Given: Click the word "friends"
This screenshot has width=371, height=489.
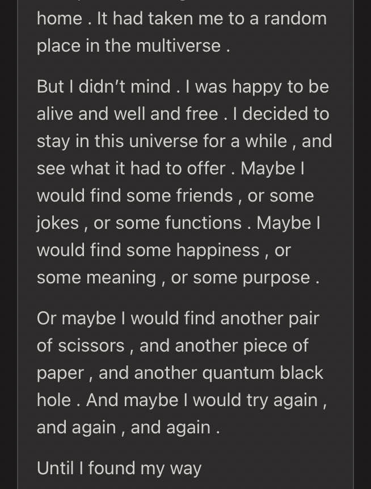Looking at the screenshot, I should [x=204, y=196].
